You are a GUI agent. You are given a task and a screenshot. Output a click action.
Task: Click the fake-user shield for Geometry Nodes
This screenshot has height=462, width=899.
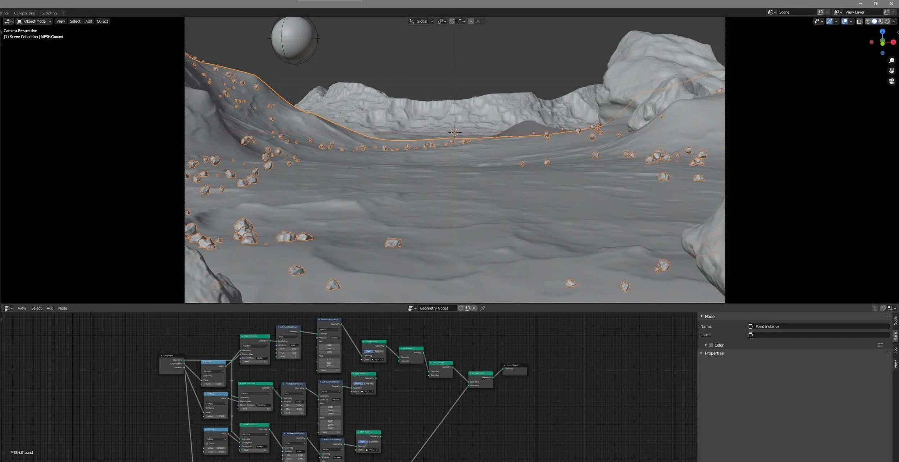[461, 308]
